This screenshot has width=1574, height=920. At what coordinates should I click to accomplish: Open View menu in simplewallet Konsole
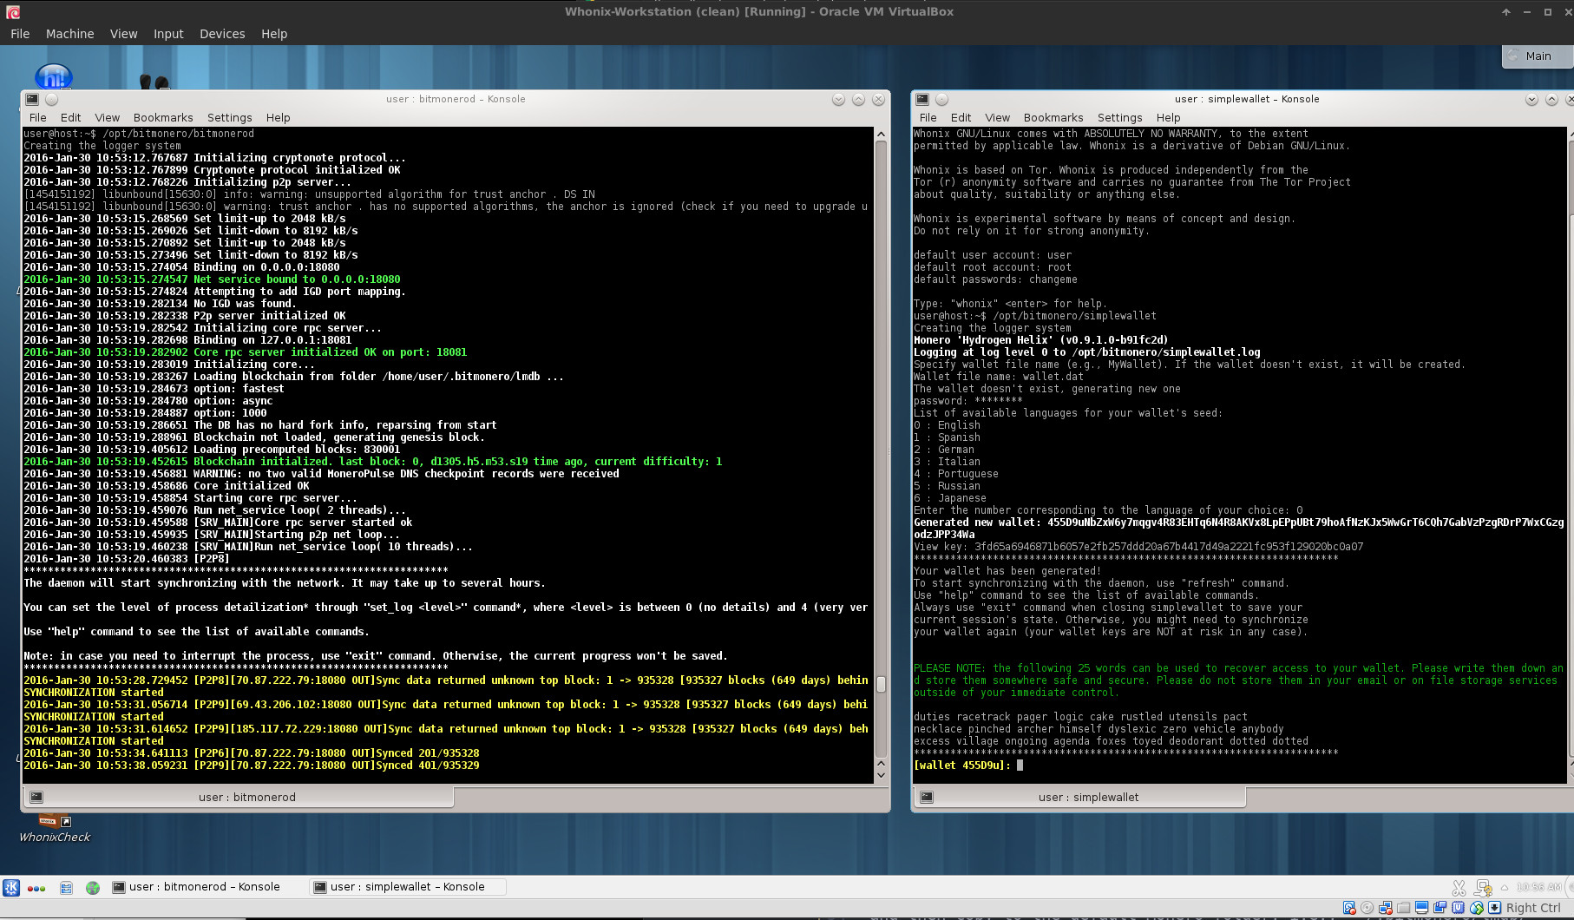[998, 118]
